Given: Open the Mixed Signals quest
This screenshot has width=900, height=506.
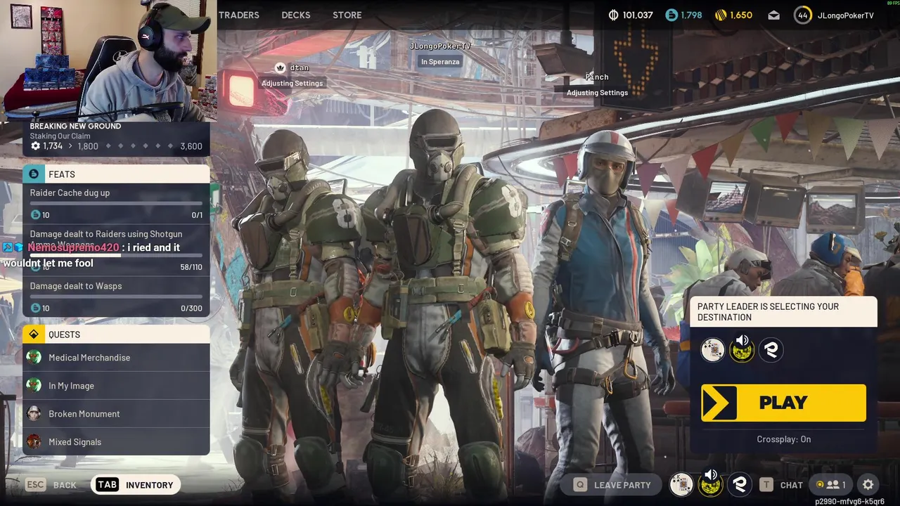Looking at the screenshot, I should coord(116,442).
